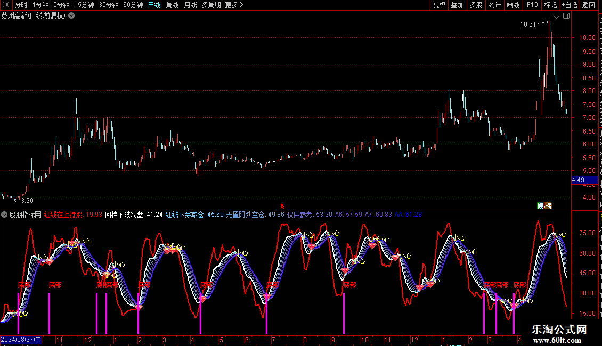The height and width of the screenshot is (346, 602).
Task: Select the 30分钟 period tab
Action: click(109, 5)
